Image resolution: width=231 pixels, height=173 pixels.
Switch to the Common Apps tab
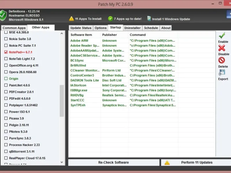point(14,28)
